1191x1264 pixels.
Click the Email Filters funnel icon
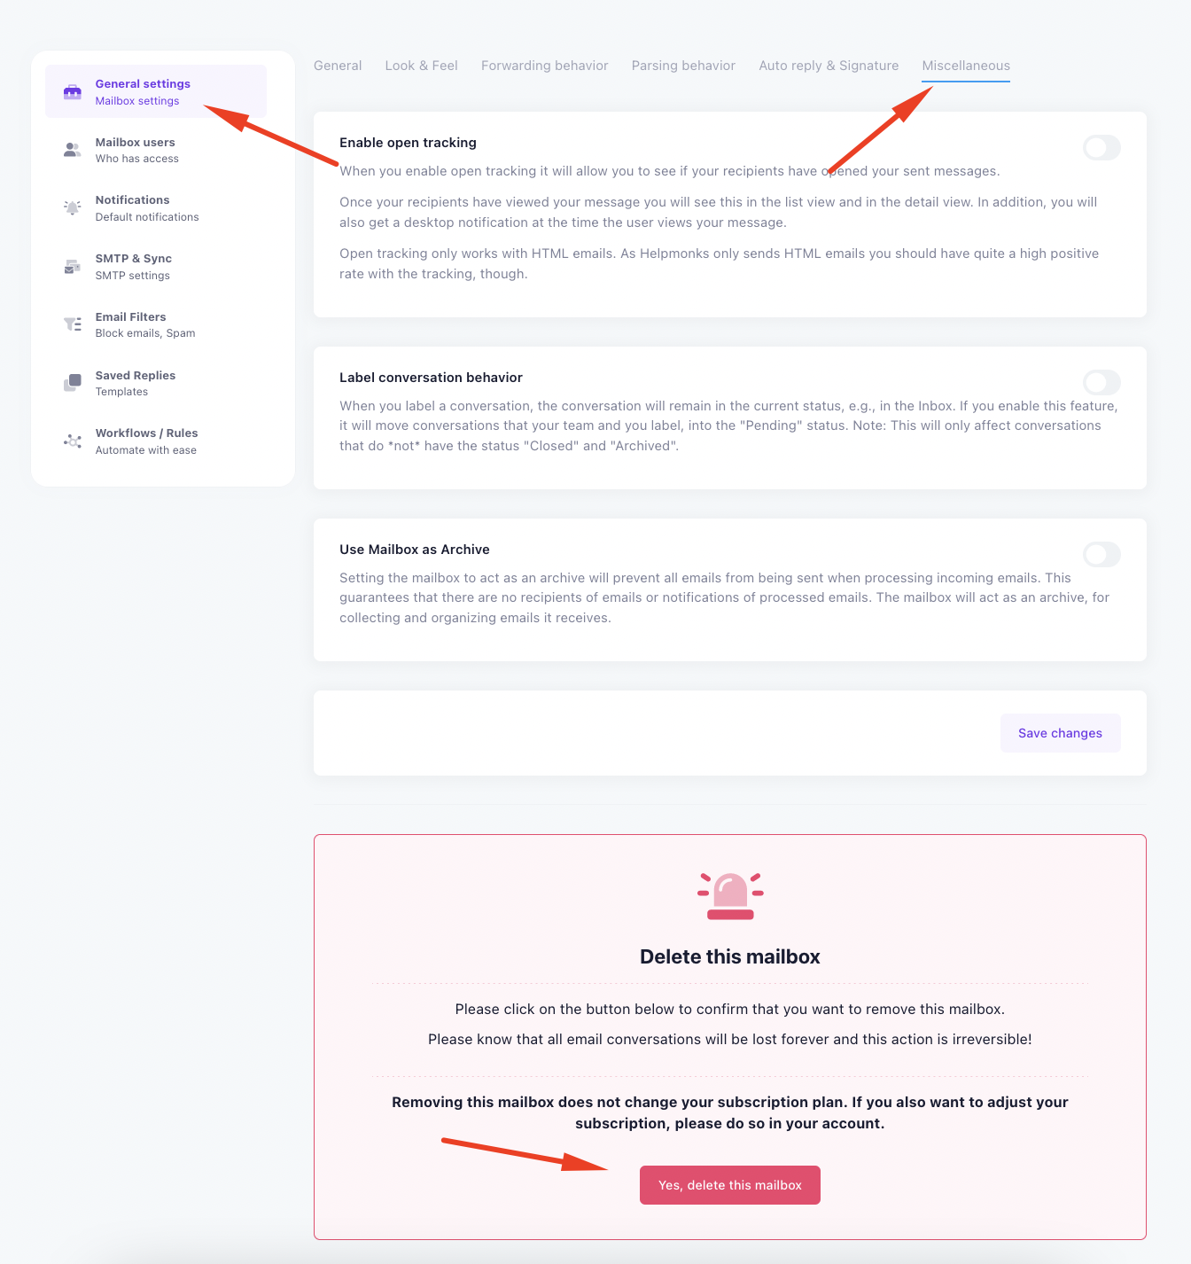pos(73,324)
